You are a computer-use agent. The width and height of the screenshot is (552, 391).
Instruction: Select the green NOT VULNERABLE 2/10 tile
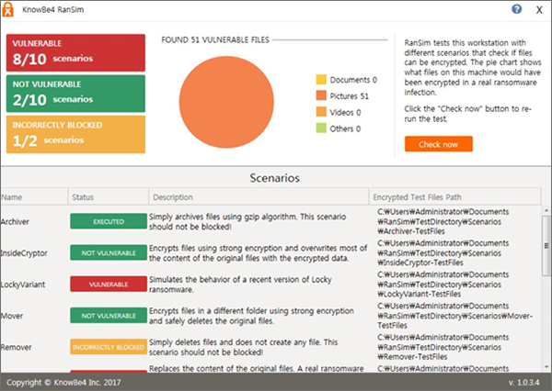[75, 94]
